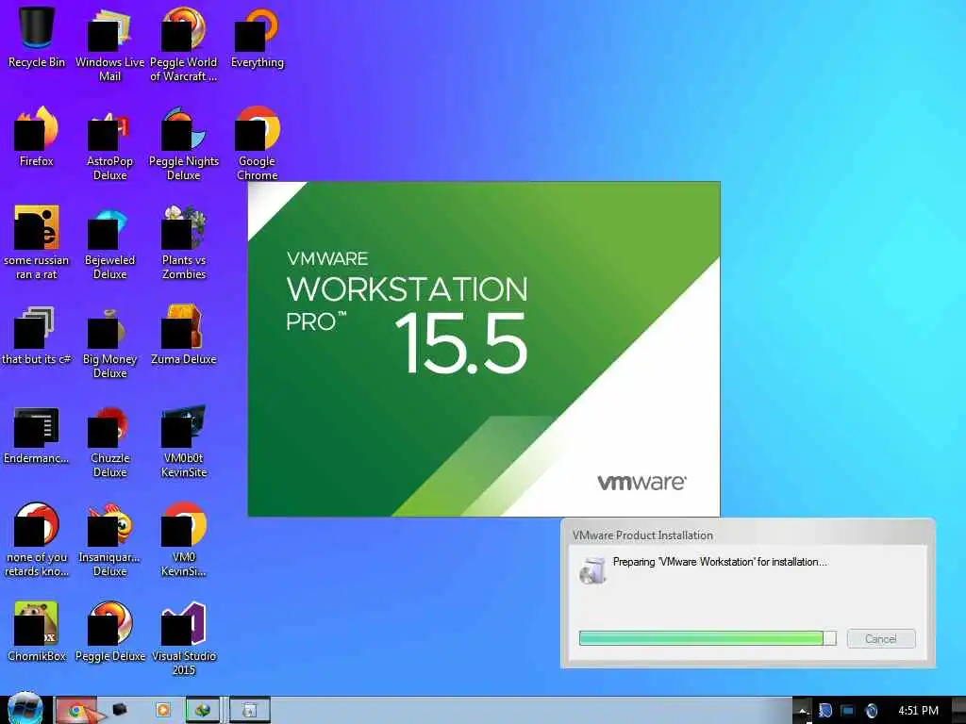
Task: Switch to Chrome on the taskbar
Action: [75, 711]
